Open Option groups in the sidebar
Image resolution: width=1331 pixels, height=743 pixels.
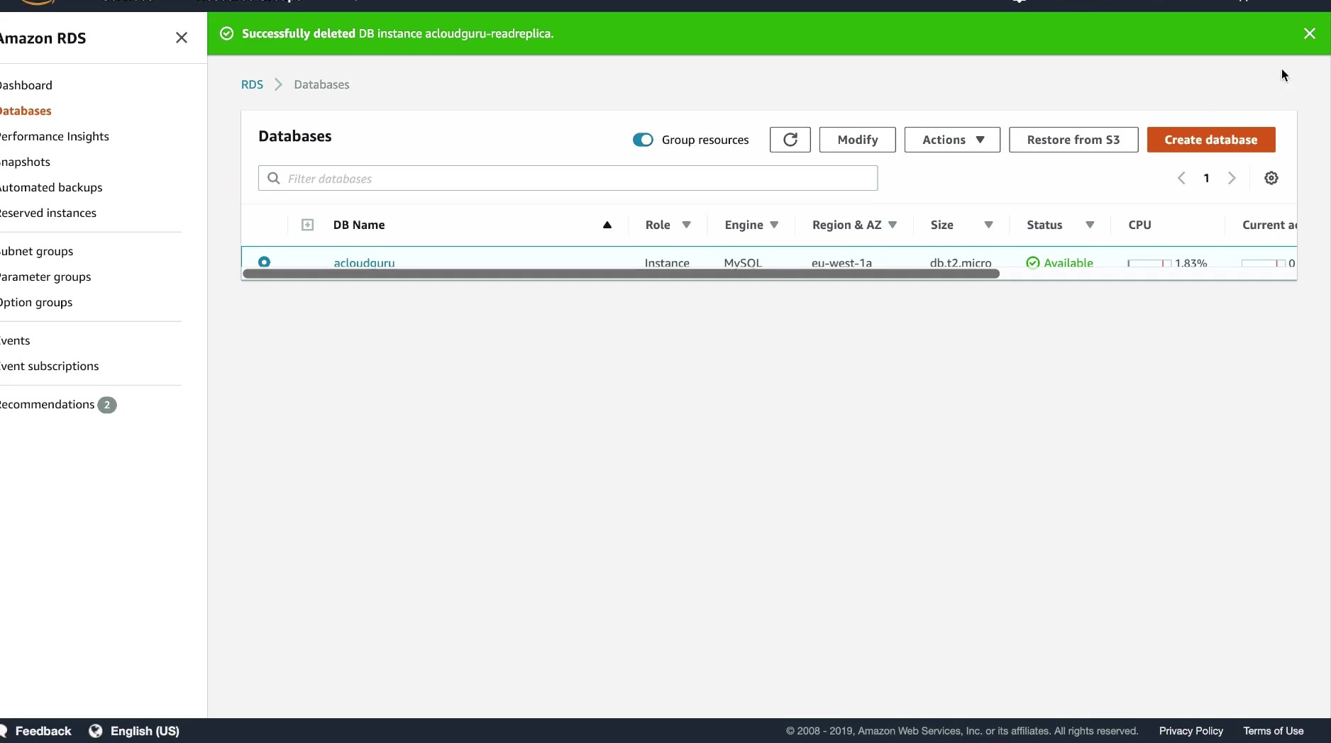click(x=36, y=302)
